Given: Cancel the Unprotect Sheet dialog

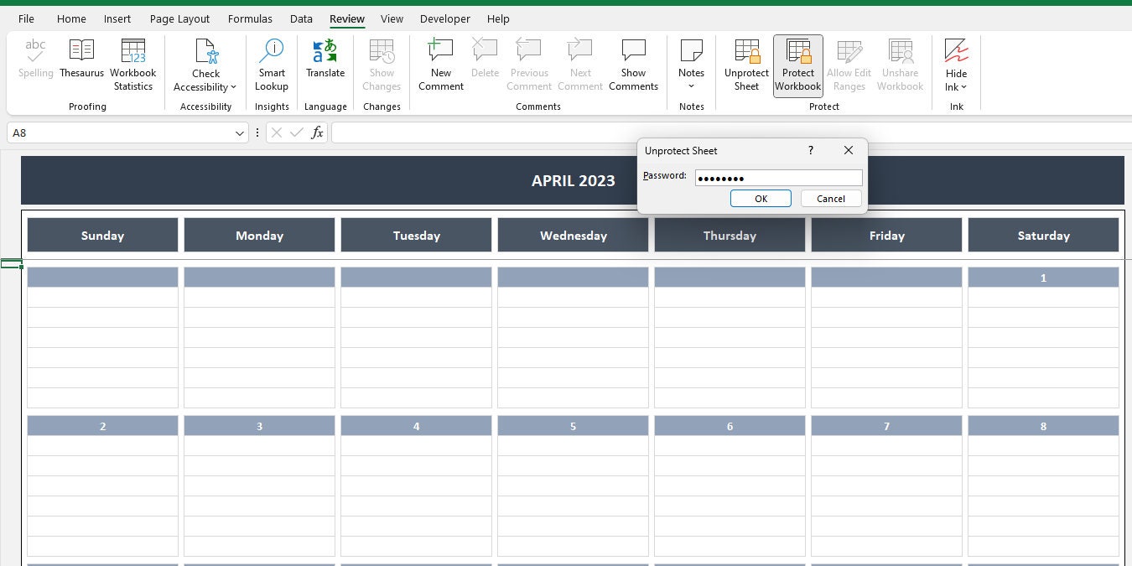Looking at the screenshot, I should 830,199.
